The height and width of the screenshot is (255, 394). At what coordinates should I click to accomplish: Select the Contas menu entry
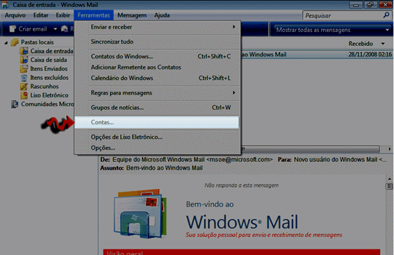pos(157,122)
